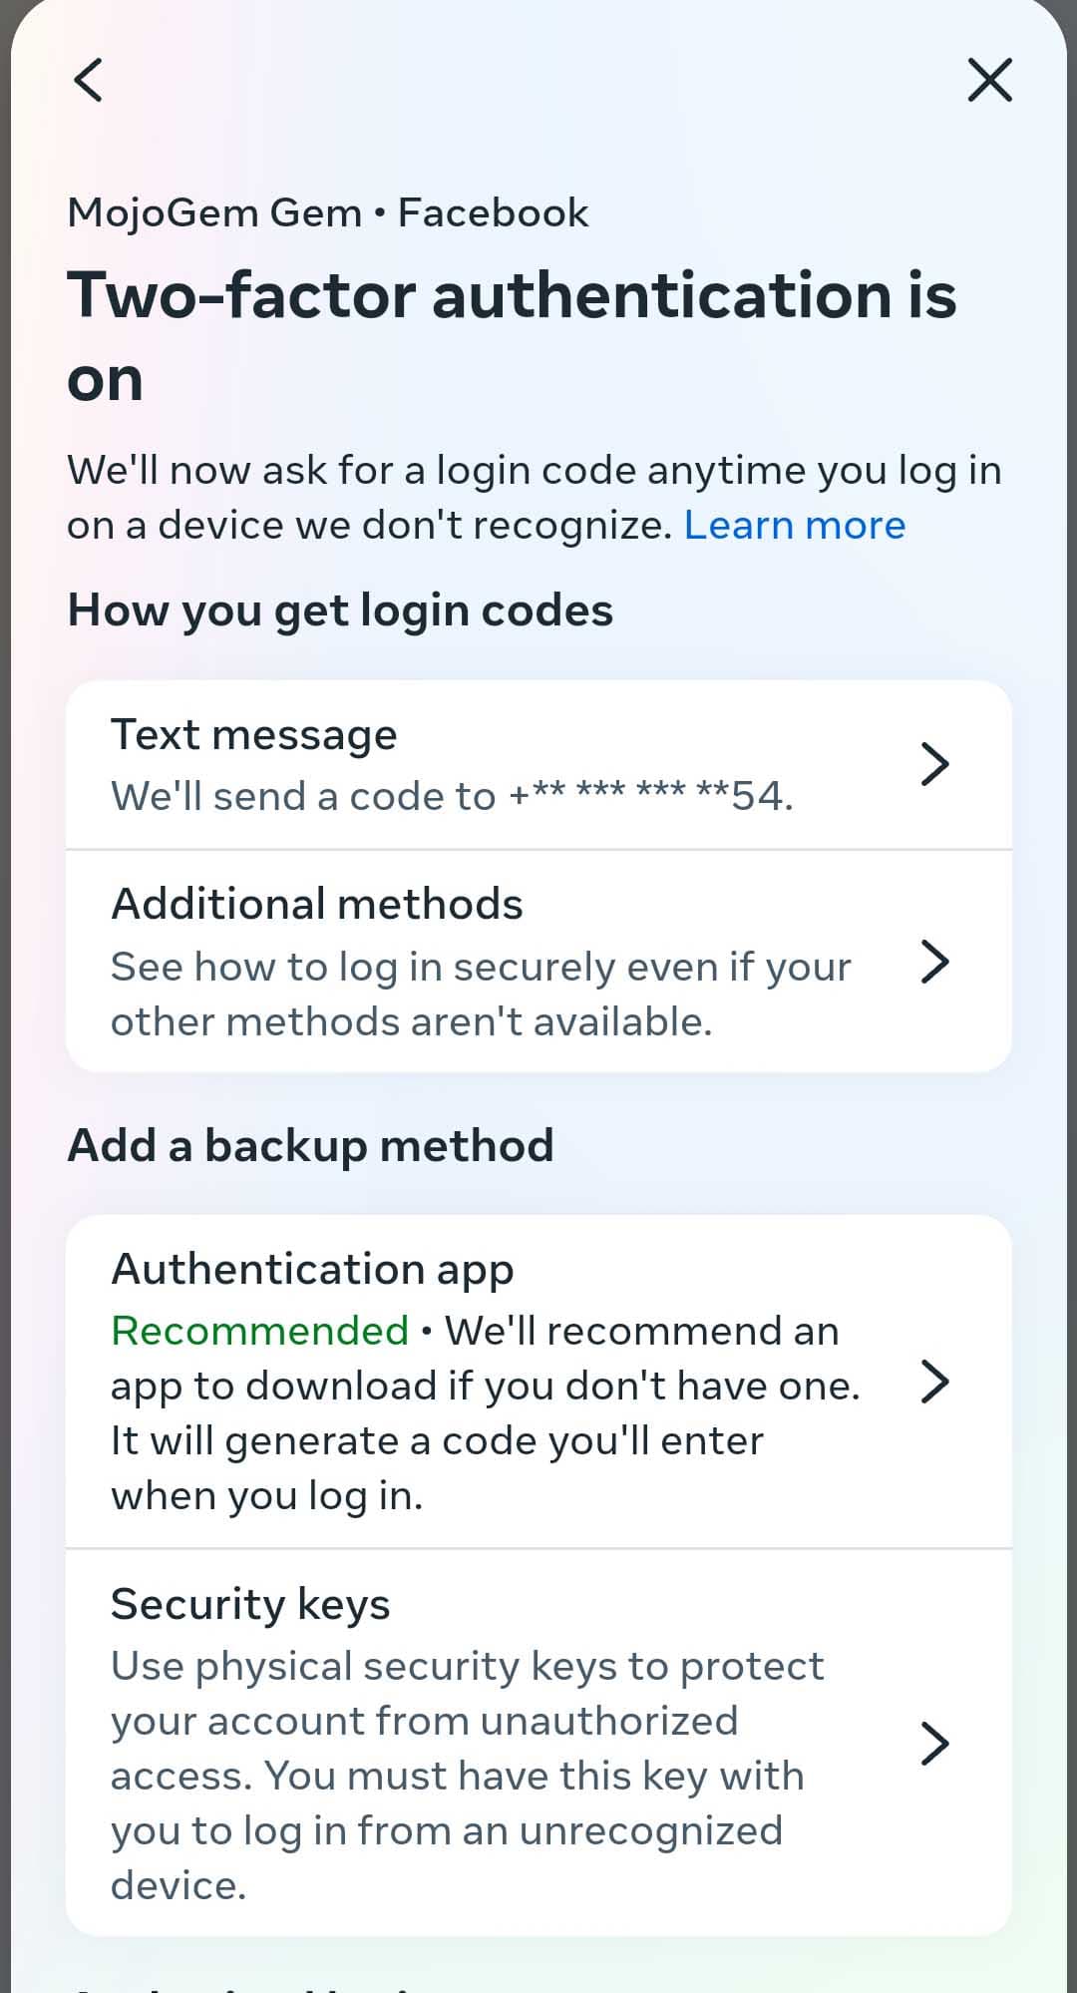Open the Learn more link
Viewport: 1077px width, 1993px height.
[x=794, y=526]
